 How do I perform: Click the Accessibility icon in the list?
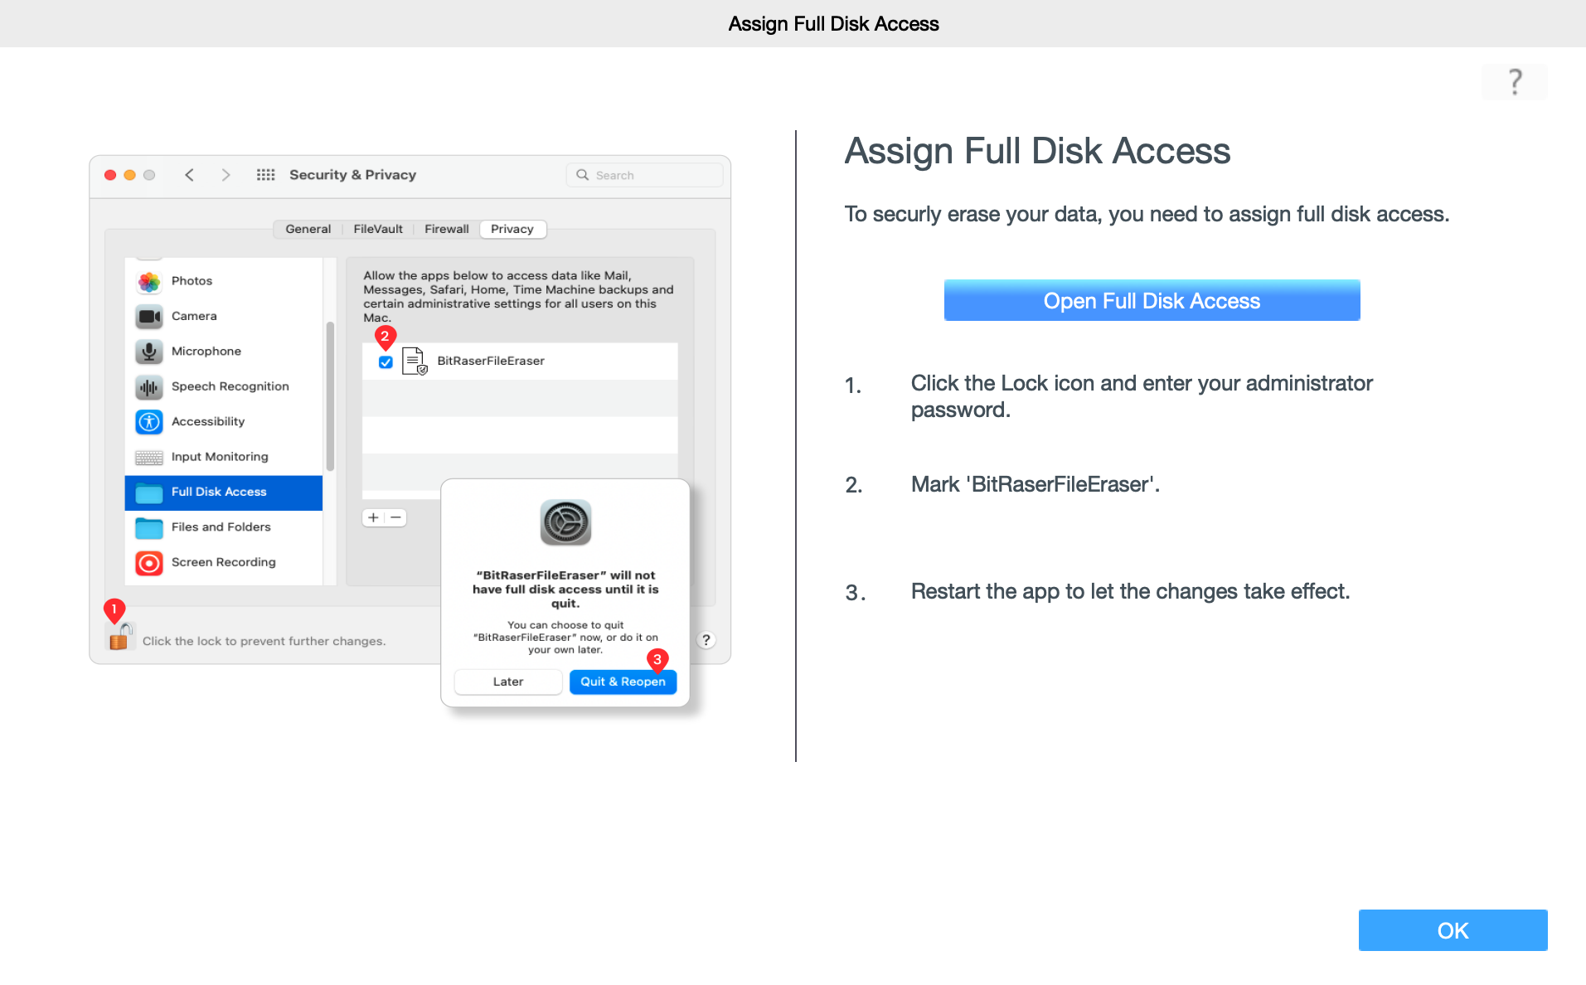point(149,422)
